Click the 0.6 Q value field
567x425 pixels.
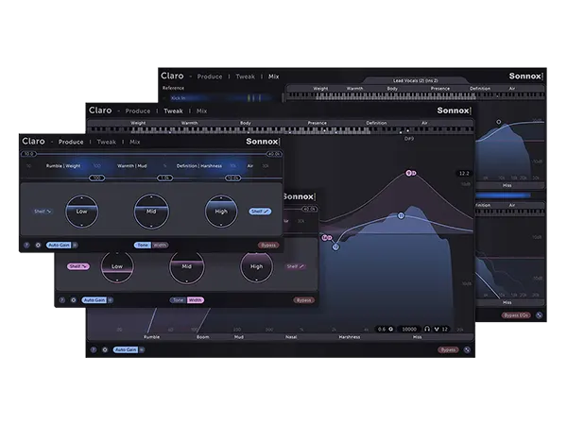pyautogui.click(x=382, y=329)
